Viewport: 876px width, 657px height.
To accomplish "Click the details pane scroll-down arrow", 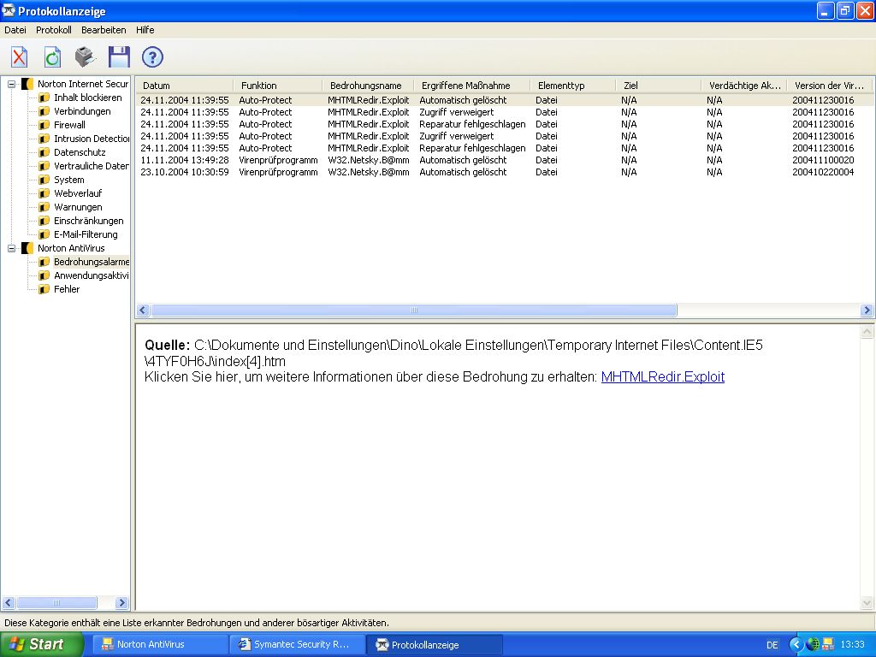I will 867,602.
